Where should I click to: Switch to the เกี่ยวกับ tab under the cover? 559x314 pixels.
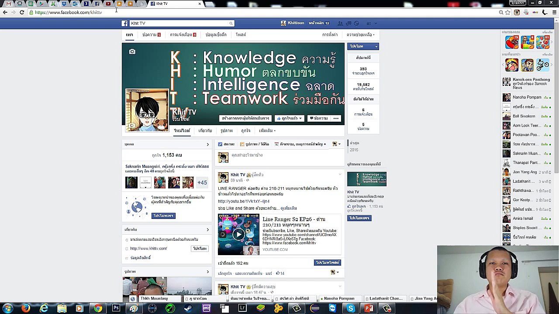coord(205,130)
